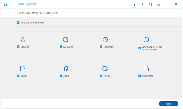Disable WhatsApp messages & attachments checkbox
This screenshot has width=183, height=109.
(x=140, y=48)
